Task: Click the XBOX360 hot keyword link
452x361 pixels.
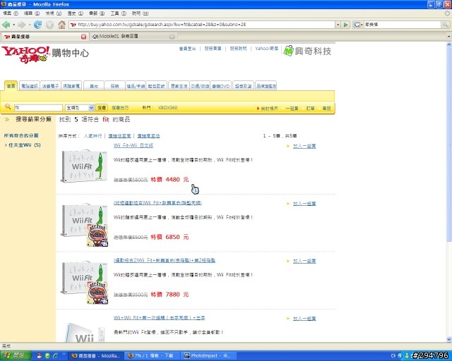Action: click(167, 108)
